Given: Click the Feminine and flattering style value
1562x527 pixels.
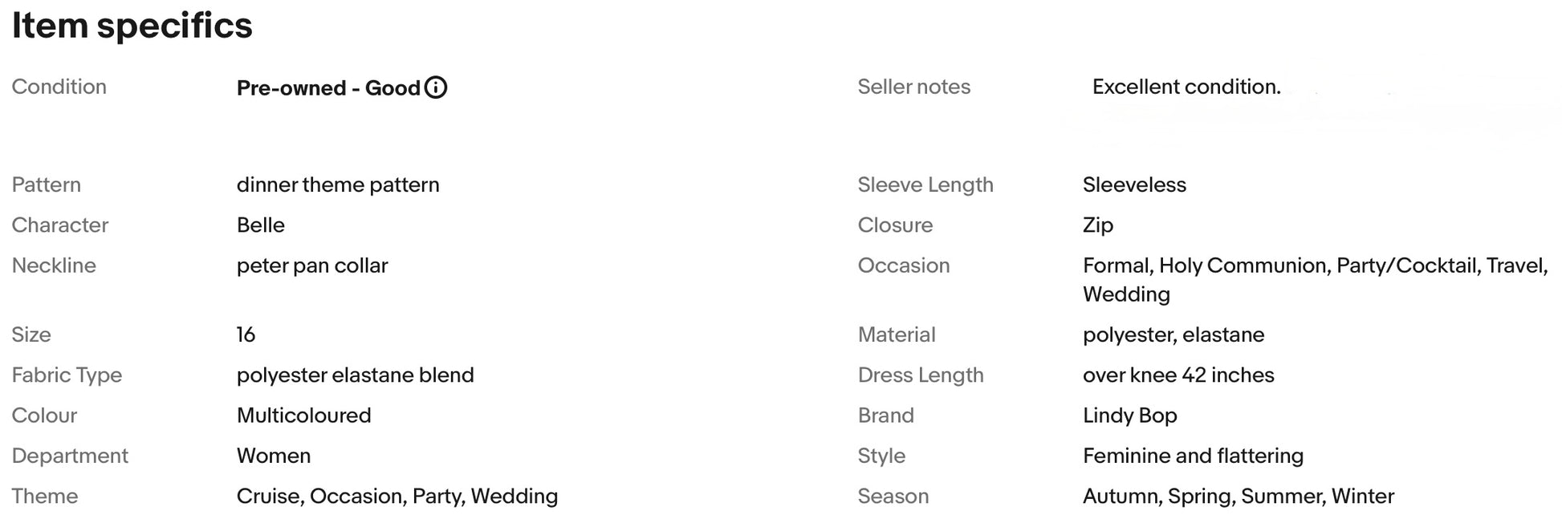Looking at the screenshot, I should (x=1193, y=456).
